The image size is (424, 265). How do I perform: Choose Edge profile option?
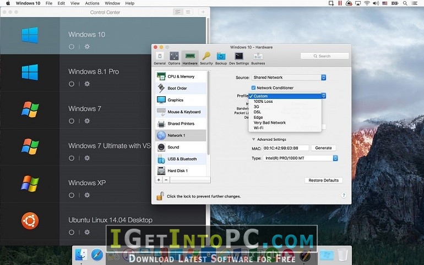coord(285,118)
